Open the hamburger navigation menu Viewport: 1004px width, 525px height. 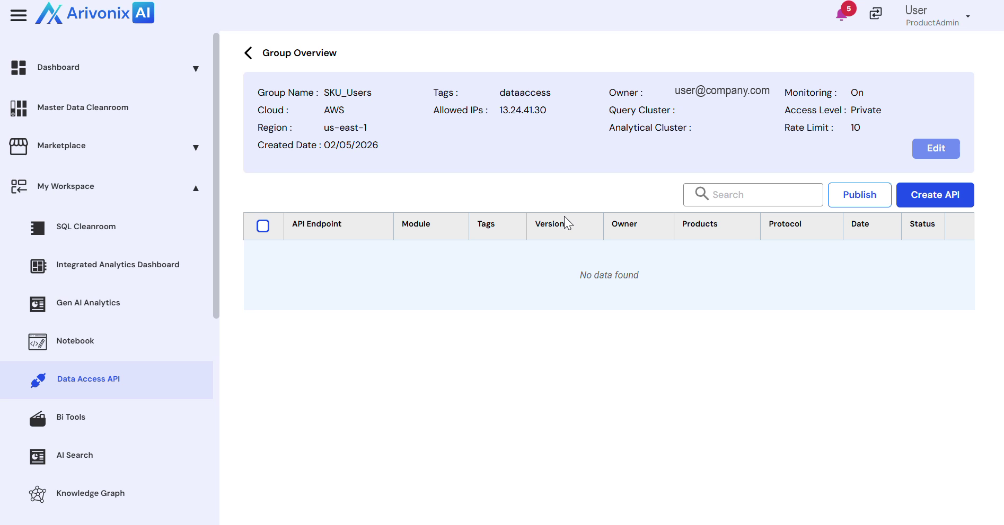18,15
